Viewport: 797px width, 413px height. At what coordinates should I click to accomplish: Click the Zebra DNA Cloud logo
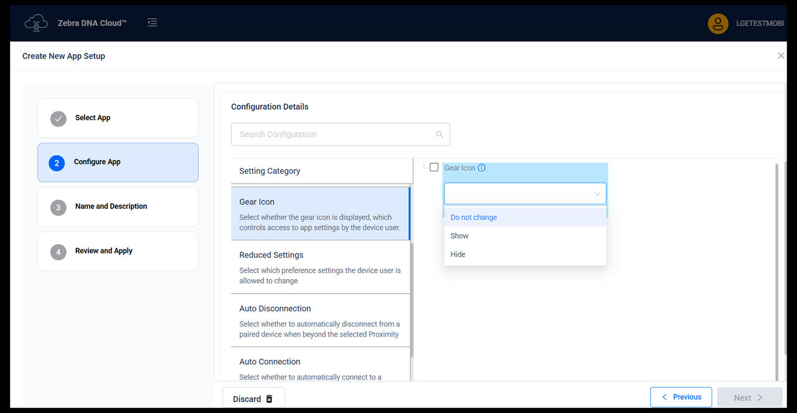coord(35,22)
